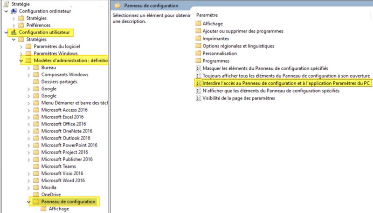
Task: Click the Configuration ordinateur computer icon
Action: pyautogui.click(x=14, y=11)
